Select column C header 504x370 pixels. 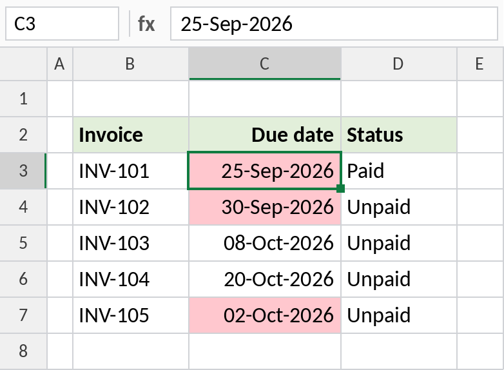point(265,64)
